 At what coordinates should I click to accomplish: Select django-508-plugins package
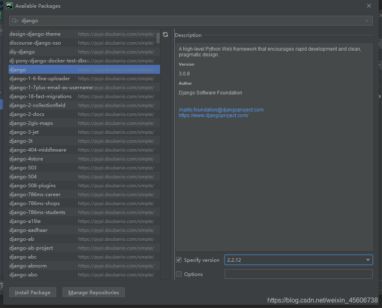tap(84, 186)
